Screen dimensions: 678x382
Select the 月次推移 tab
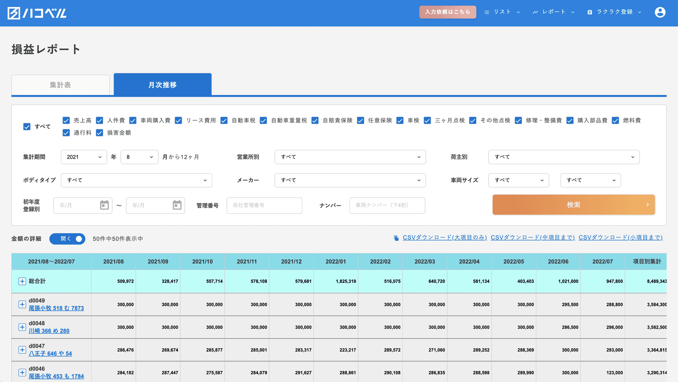163,85
